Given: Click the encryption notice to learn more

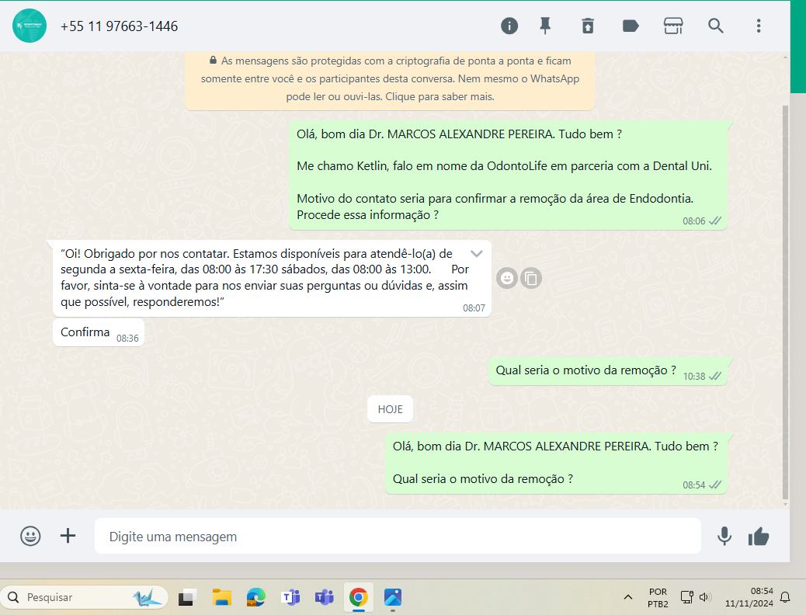Looking at the screenshot, I should [389, 78].
